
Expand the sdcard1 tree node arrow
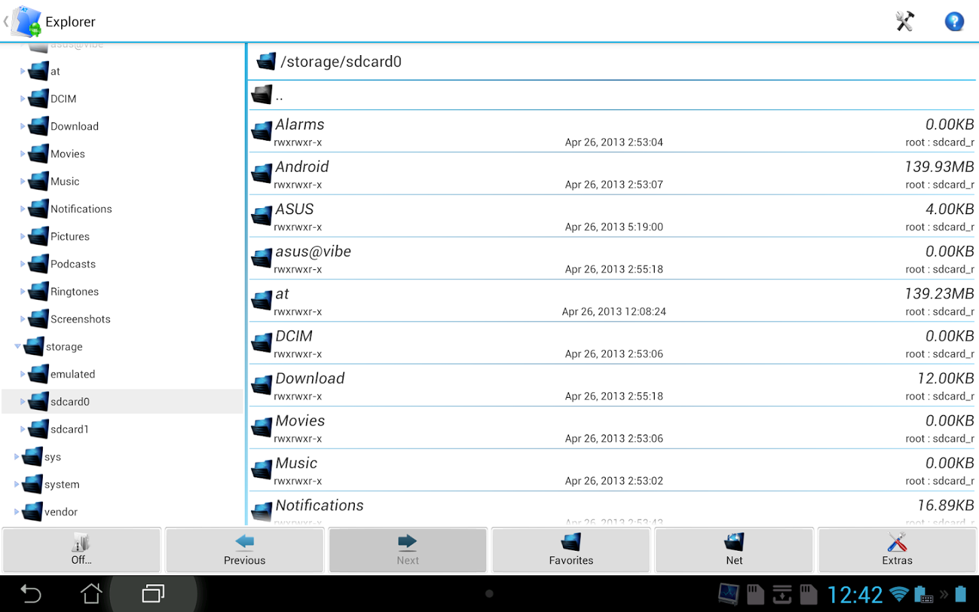22,429
